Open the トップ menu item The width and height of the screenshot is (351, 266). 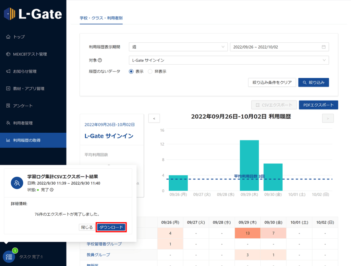[33, 37]
